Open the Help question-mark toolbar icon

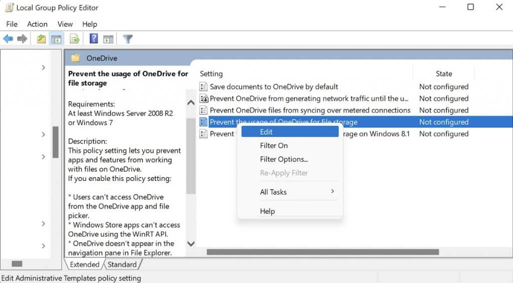tap(94, 39)
